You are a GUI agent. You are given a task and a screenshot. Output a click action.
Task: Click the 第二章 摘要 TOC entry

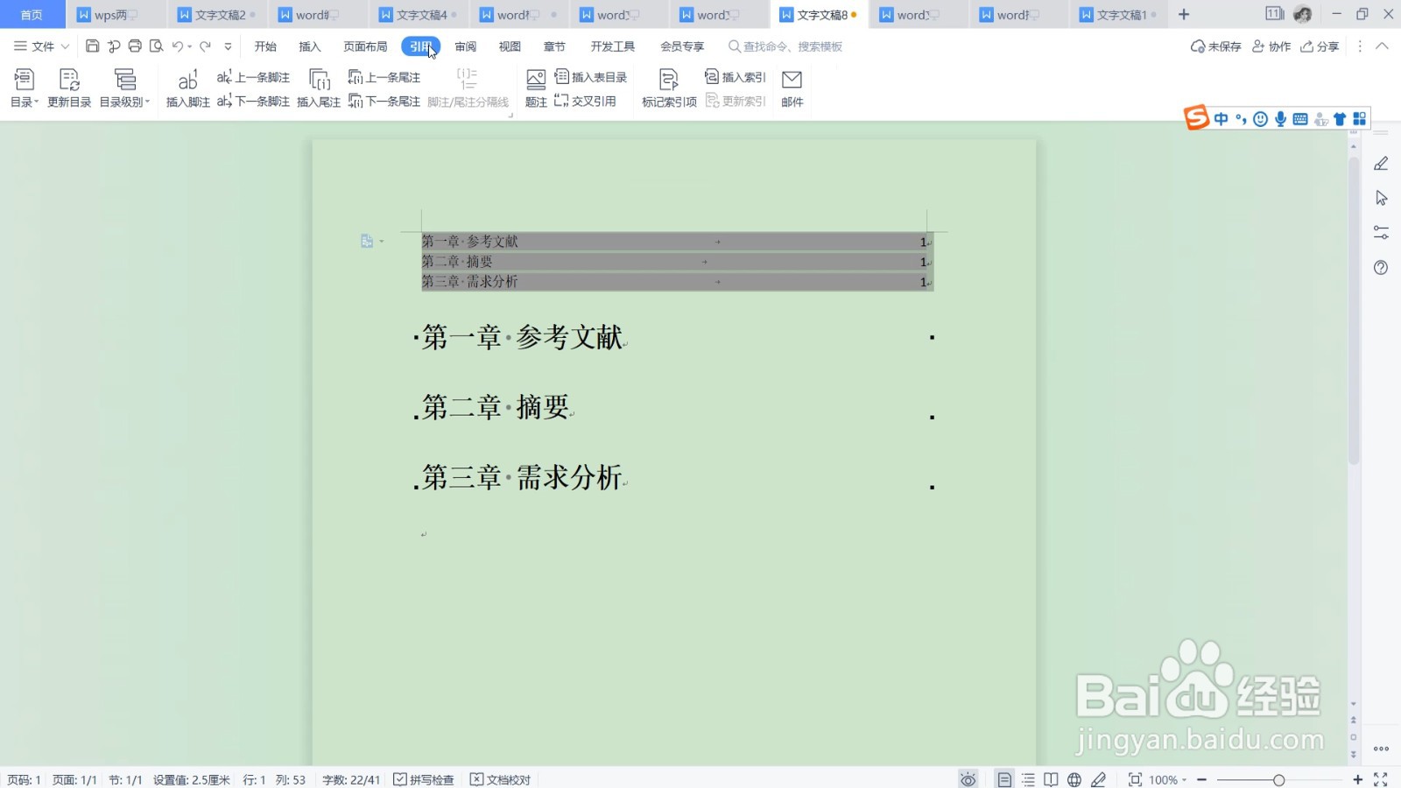tap(456, 261)
